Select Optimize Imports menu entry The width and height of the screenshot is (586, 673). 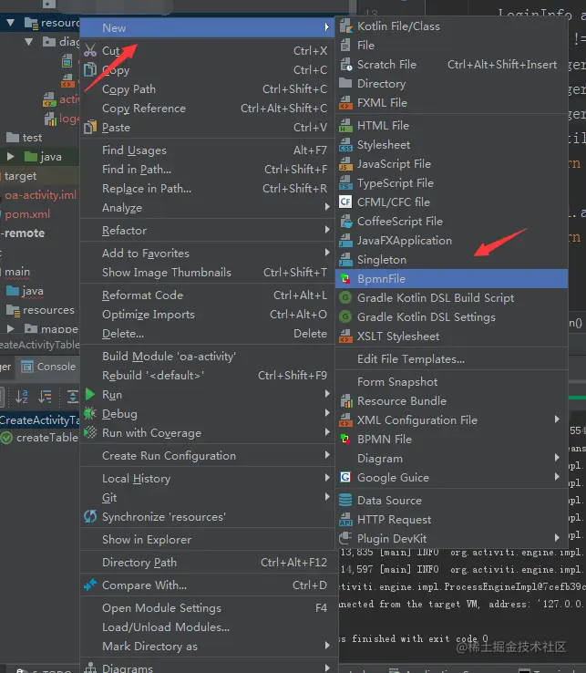[x=207, y=315]
